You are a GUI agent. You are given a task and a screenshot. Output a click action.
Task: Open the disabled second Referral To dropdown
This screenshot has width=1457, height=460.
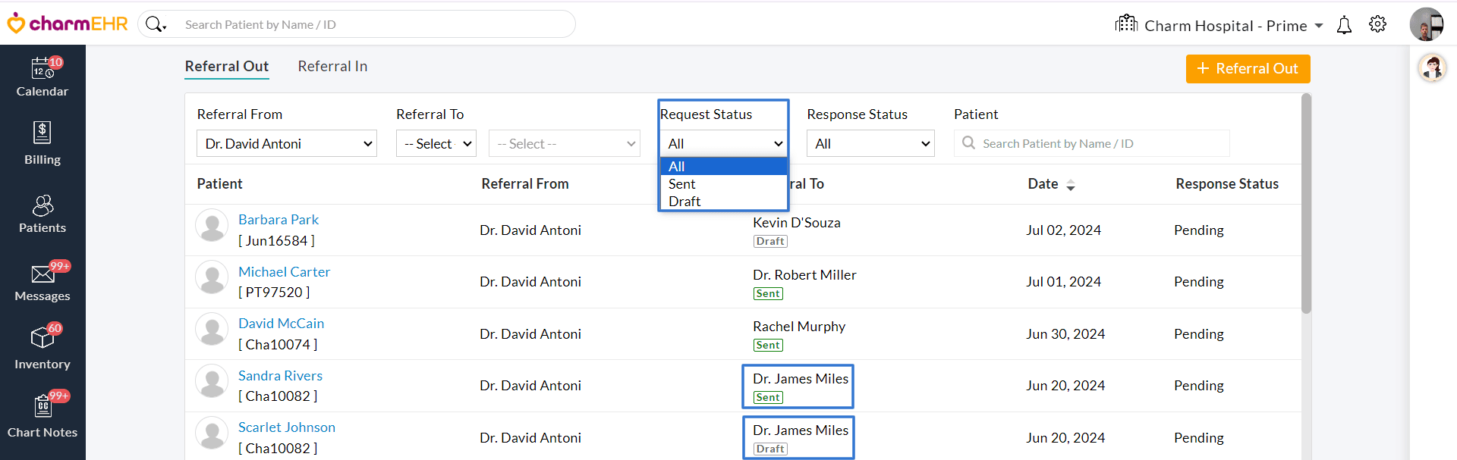click(565, 143)
